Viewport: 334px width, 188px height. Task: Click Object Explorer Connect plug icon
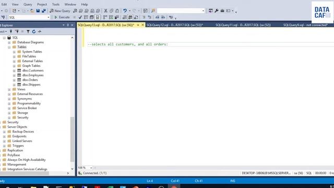11,31
